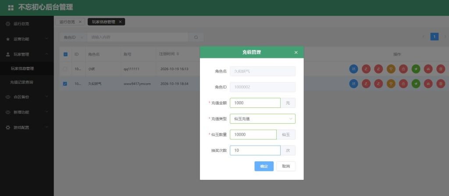449x196 pixels.
Task: Expand 运营功能 menu via its chevron
Action: click(46, 39)
